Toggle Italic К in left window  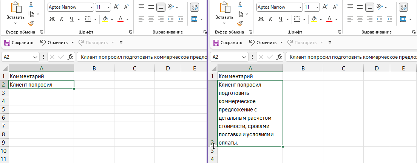point(62,19)
